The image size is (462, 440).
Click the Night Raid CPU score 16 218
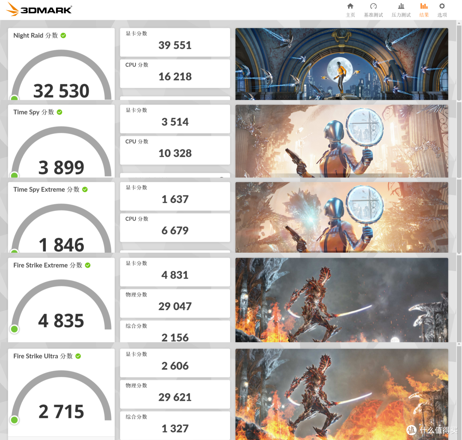pos(175,77)
